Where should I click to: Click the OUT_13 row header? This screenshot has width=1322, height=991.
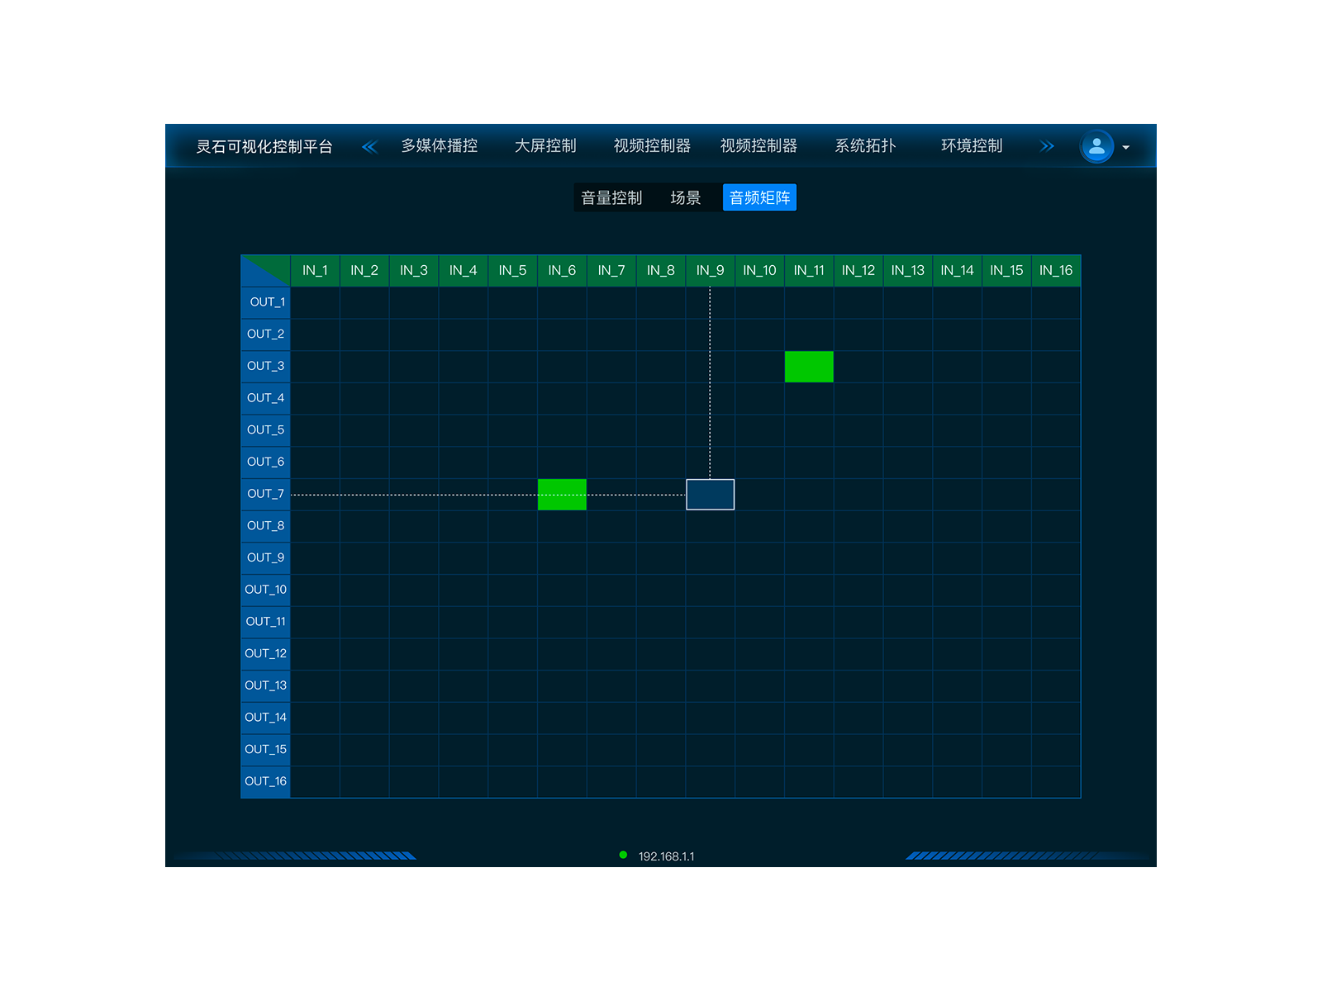(266, 685)
